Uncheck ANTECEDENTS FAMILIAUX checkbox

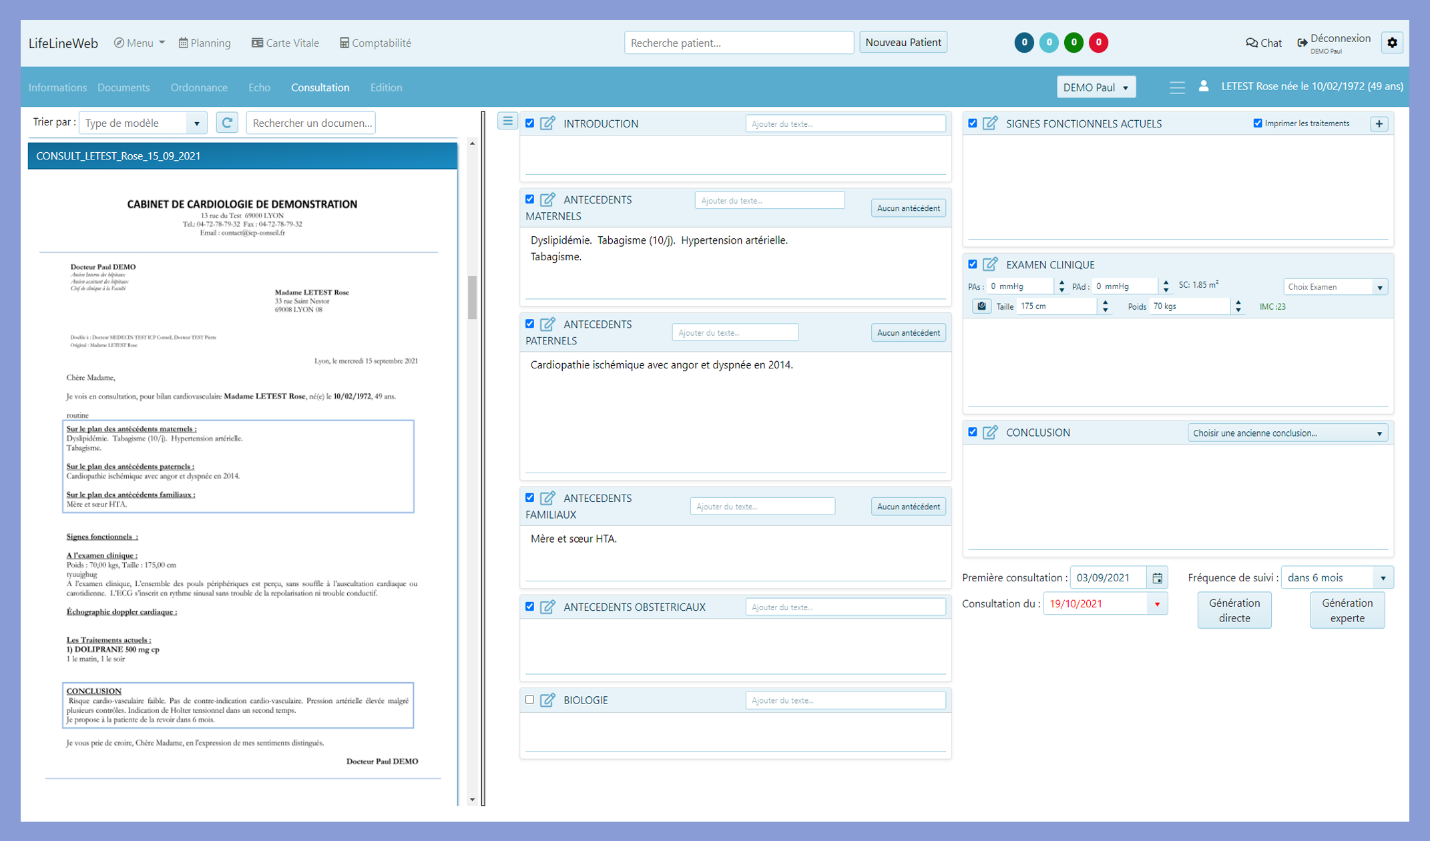[x=529, y=498]
